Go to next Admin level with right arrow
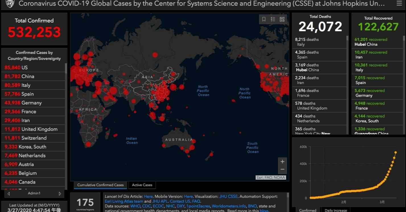Viewport: 406px width, 212px height. pyautogui.click(x=60, y=194)
